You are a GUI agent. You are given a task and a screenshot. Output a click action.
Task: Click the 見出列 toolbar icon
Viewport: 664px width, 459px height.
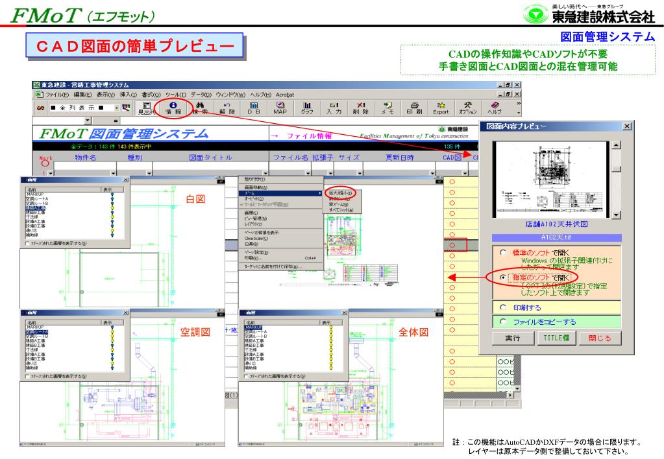pyautogui.click(x=147, y=108)
